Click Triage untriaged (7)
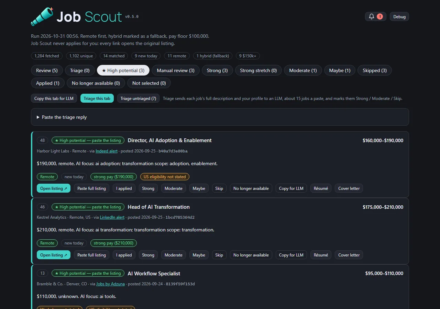The height and width of the screenshot is (309, 440). (138, 99)
